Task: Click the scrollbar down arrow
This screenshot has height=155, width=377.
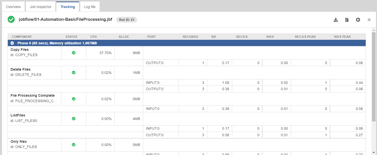Action: 373,152
